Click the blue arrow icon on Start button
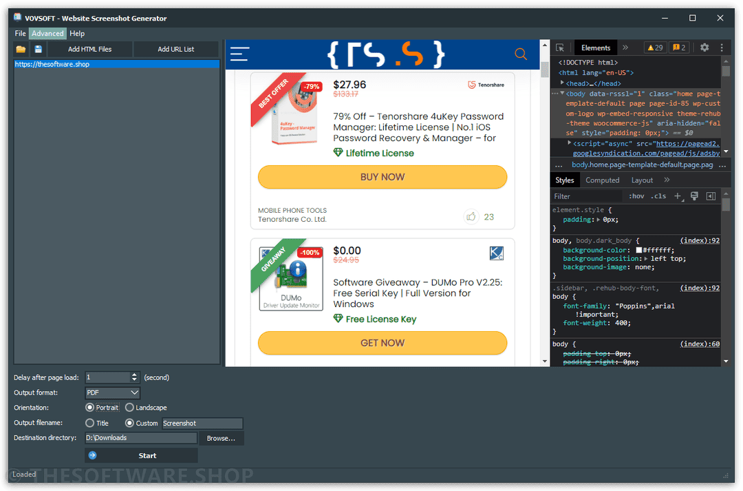The width and height of the screenshot is (743, 491). [x=92, y=455]
